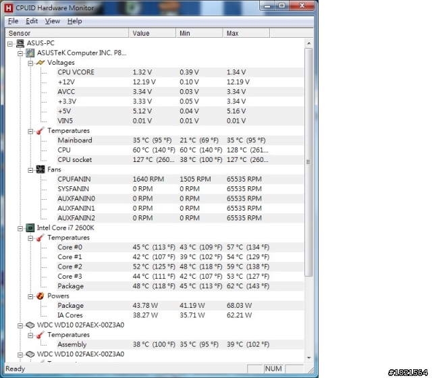Collapse the Voltages group
The width and height of the screenshot is (432, 378).
[x=30, y=63]
